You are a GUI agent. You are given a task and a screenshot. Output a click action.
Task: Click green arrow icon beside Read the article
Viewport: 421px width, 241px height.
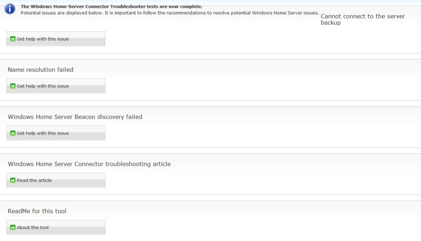click(13, 180)
